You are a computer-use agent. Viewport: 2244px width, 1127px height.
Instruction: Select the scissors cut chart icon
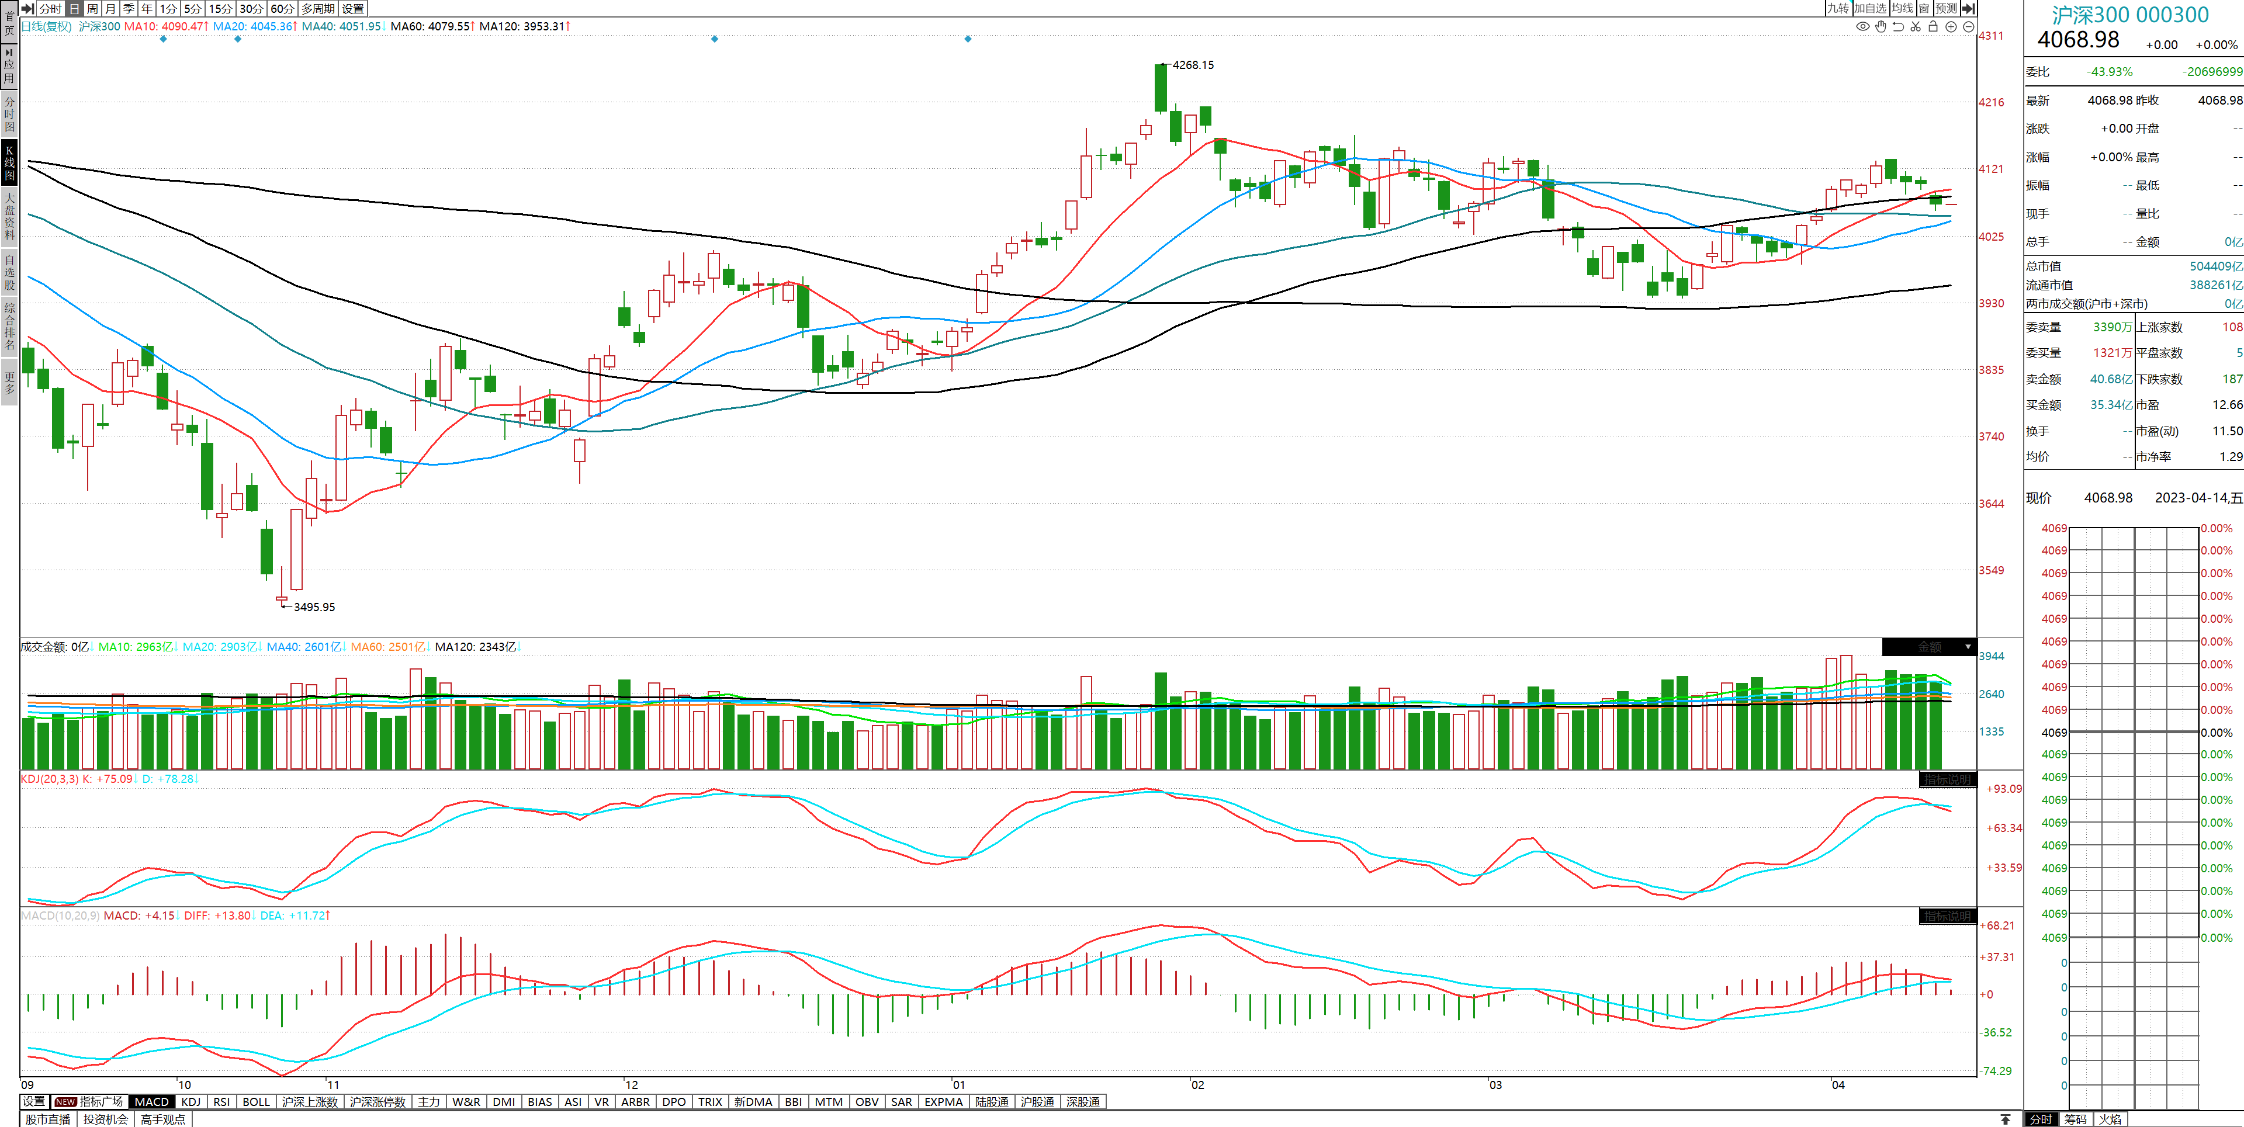pos(1916,27)
